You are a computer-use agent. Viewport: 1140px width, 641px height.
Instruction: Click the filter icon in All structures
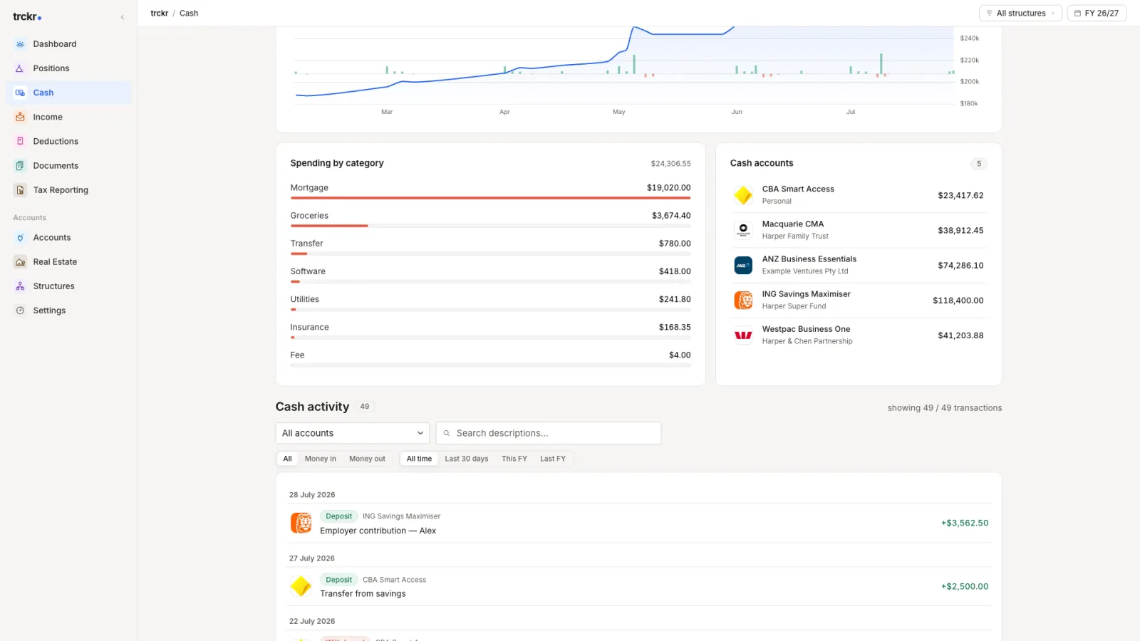[989, 14]
